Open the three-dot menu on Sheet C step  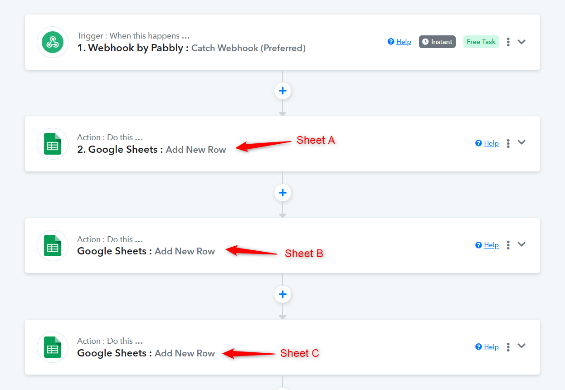[x=508, y=347]
